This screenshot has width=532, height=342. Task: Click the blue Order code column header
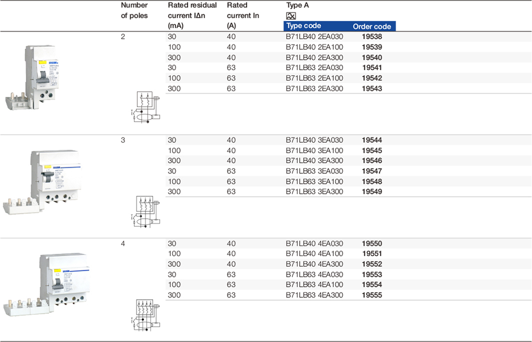tap(371, 27)
